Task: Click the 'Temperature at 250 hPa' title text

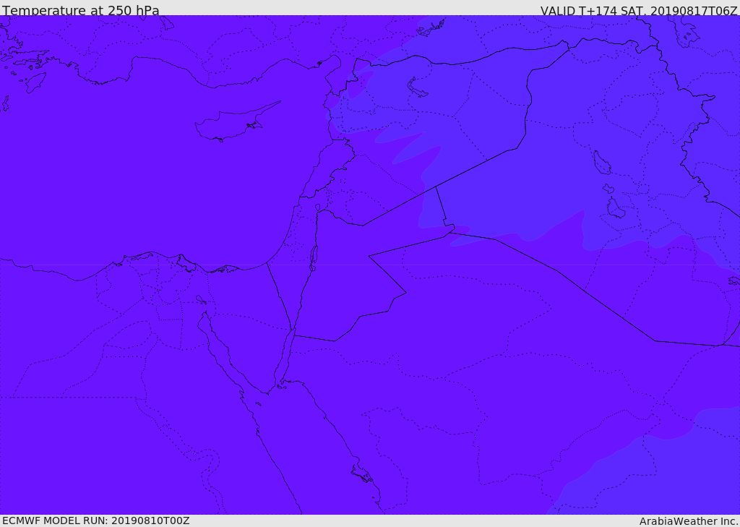Action: [x=81, y=10]
